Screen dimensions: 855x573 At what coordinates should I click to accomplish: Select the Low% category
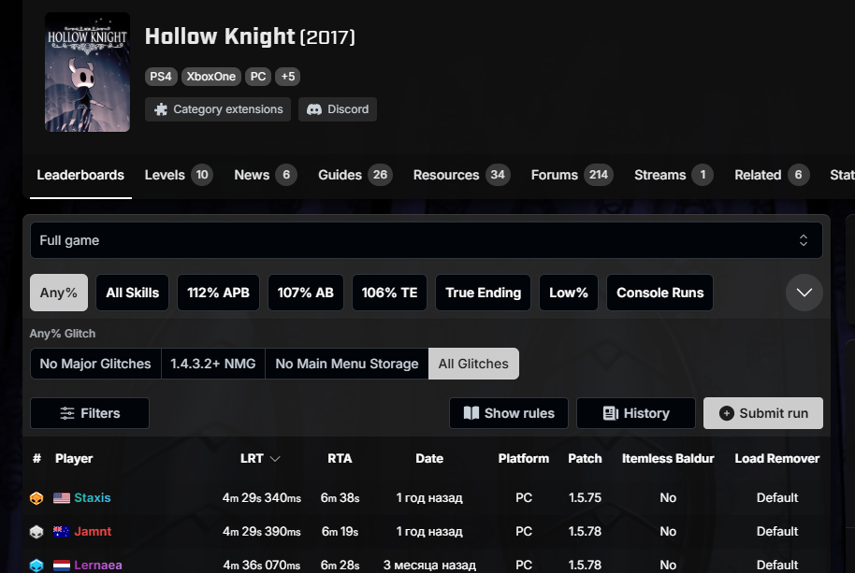tap(569, 293)
